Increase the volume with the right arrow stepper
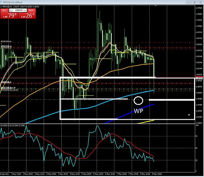 click(25, 10)
